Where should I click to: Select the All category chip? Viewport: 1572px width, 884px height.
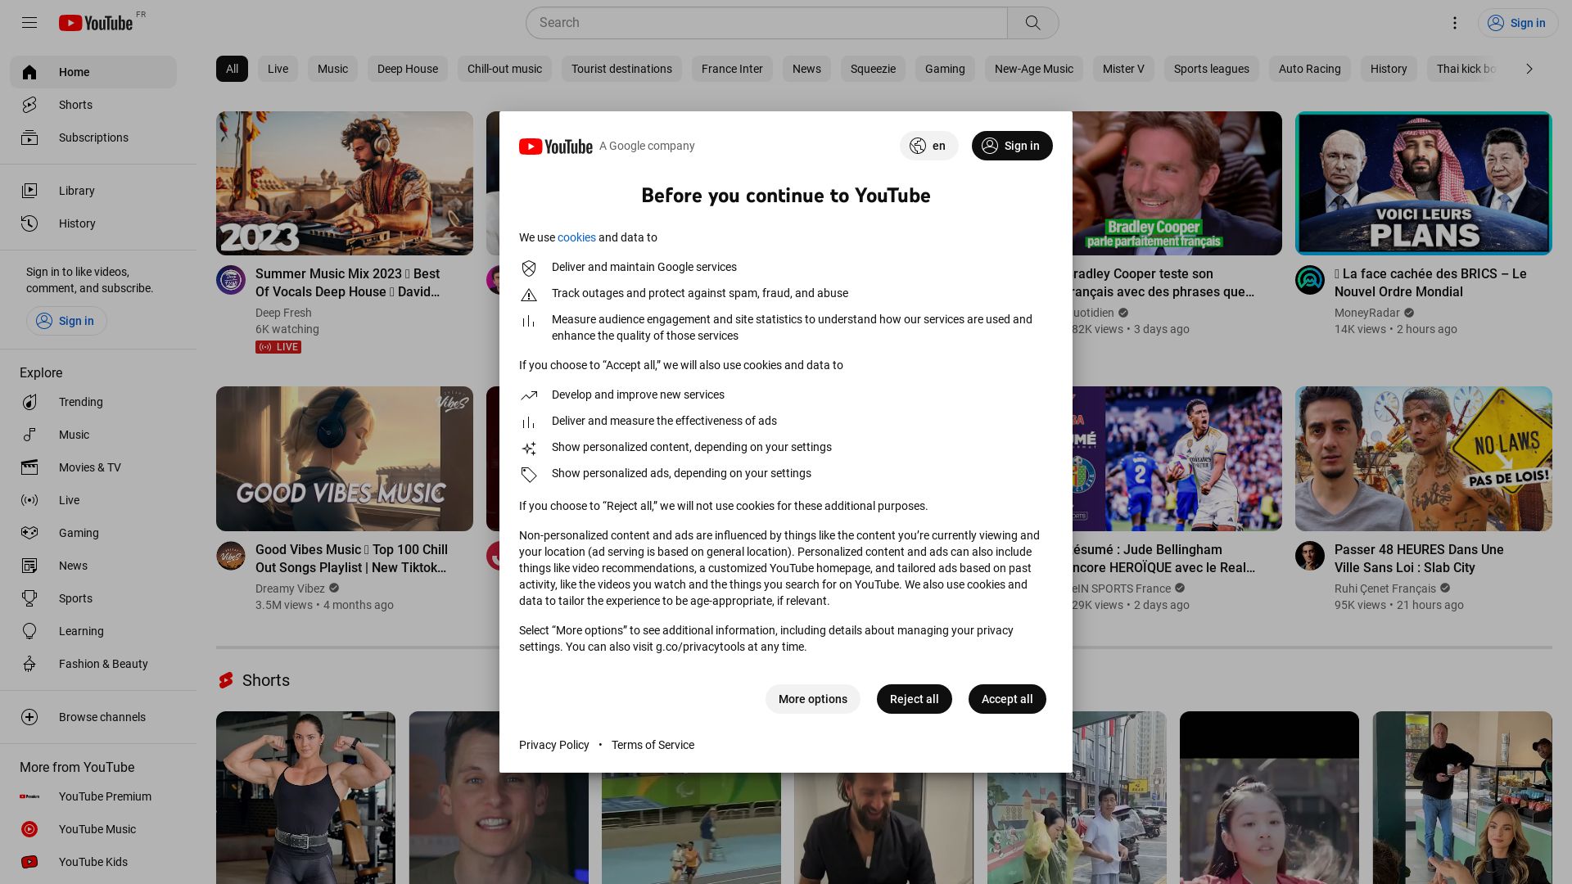point(232,69)
